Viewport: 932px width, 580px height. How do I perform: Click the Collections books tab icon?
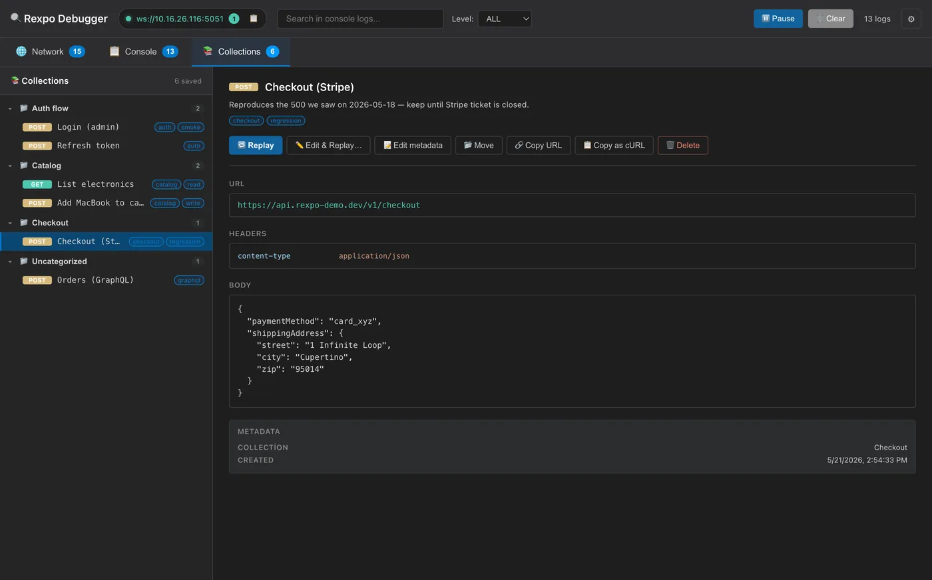click(208, 51)
